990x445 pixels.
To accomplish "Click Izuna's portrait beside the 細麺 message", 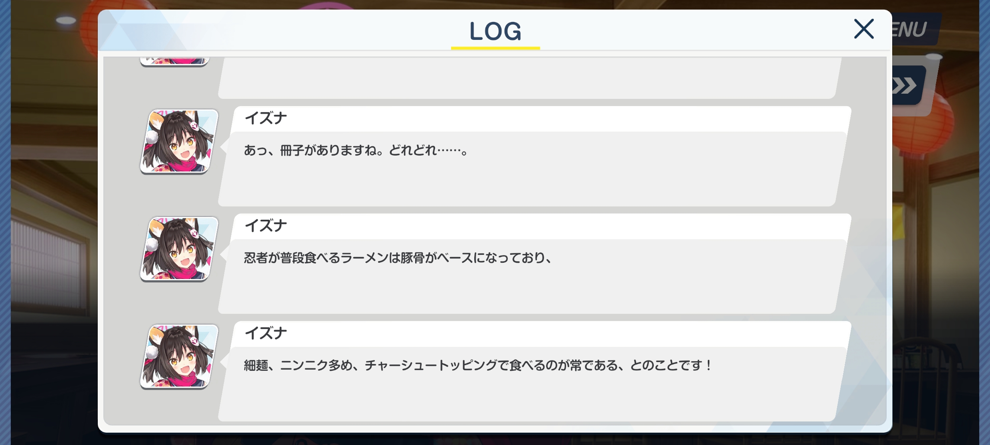I will [179, 356].
